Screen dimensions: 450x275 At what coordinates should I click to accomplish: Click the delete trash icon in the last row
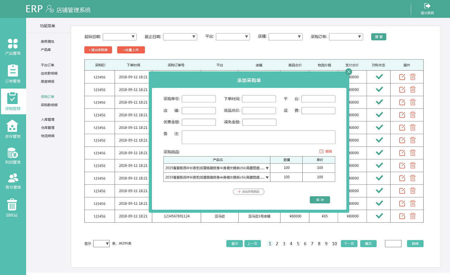coord(412,216)
